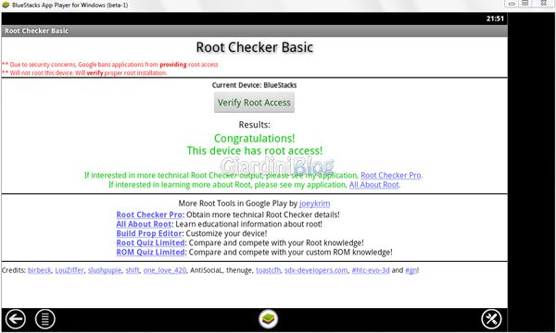
Task: Open Build Prop Editor link
Action: (x=149, y=233)
